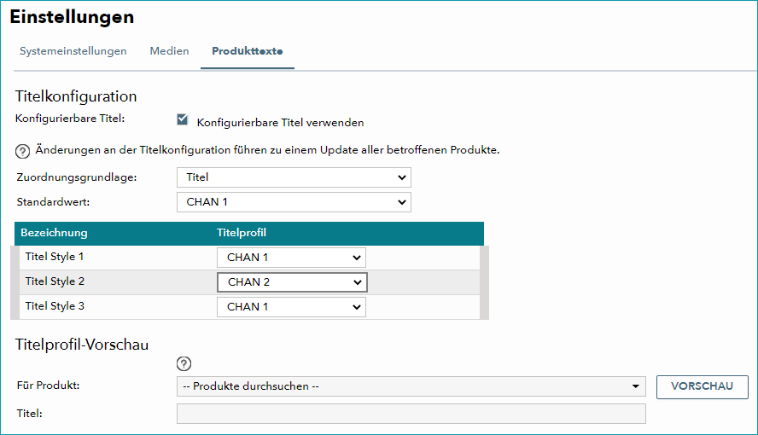The image size is (758, 435).
Task: Expand the Produkte durchsuchen combo box
Action: (x=411, y=386)
